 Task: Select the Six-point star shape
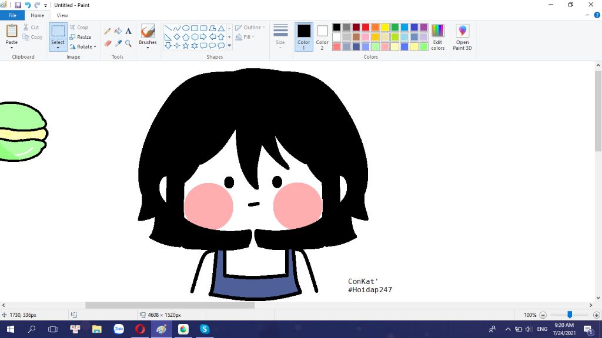(x=195, y=46)
